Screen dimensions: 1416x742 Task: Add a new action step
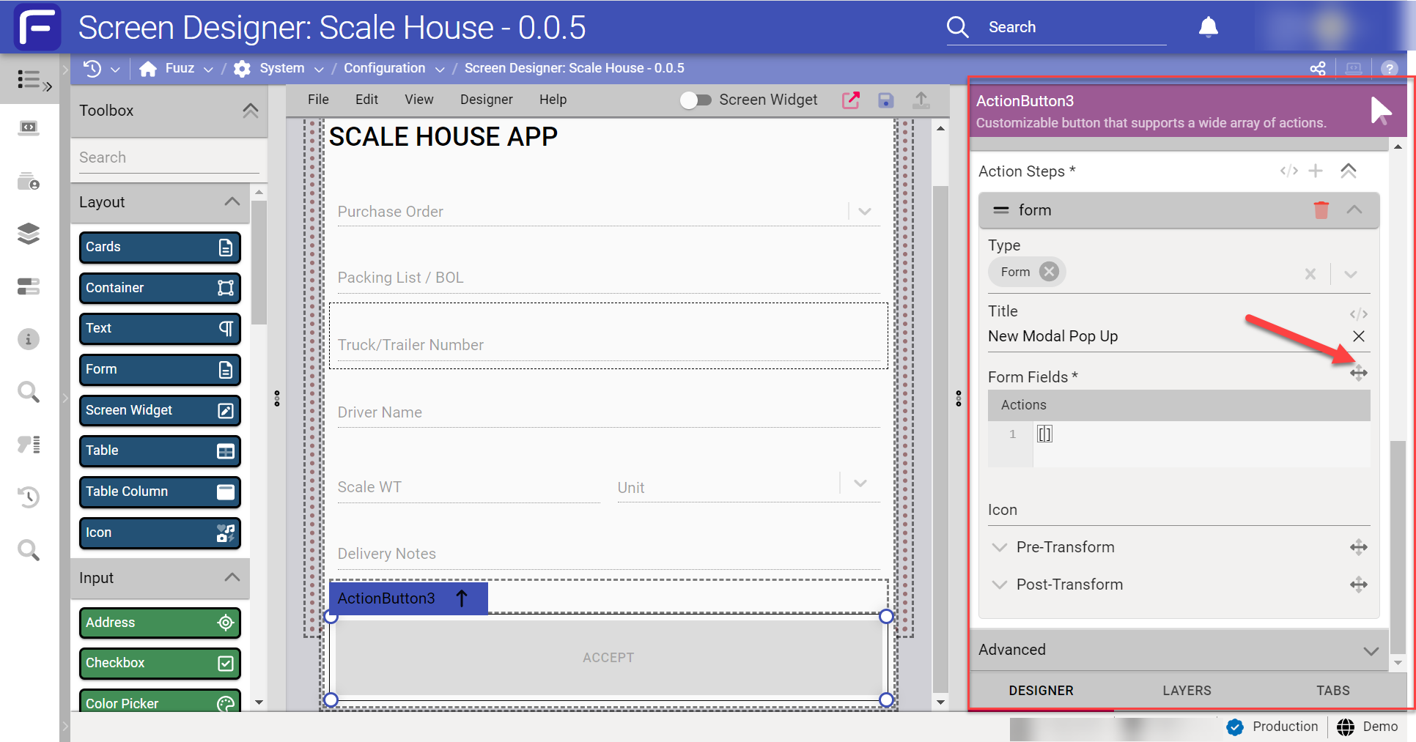tap(1316, 171)
